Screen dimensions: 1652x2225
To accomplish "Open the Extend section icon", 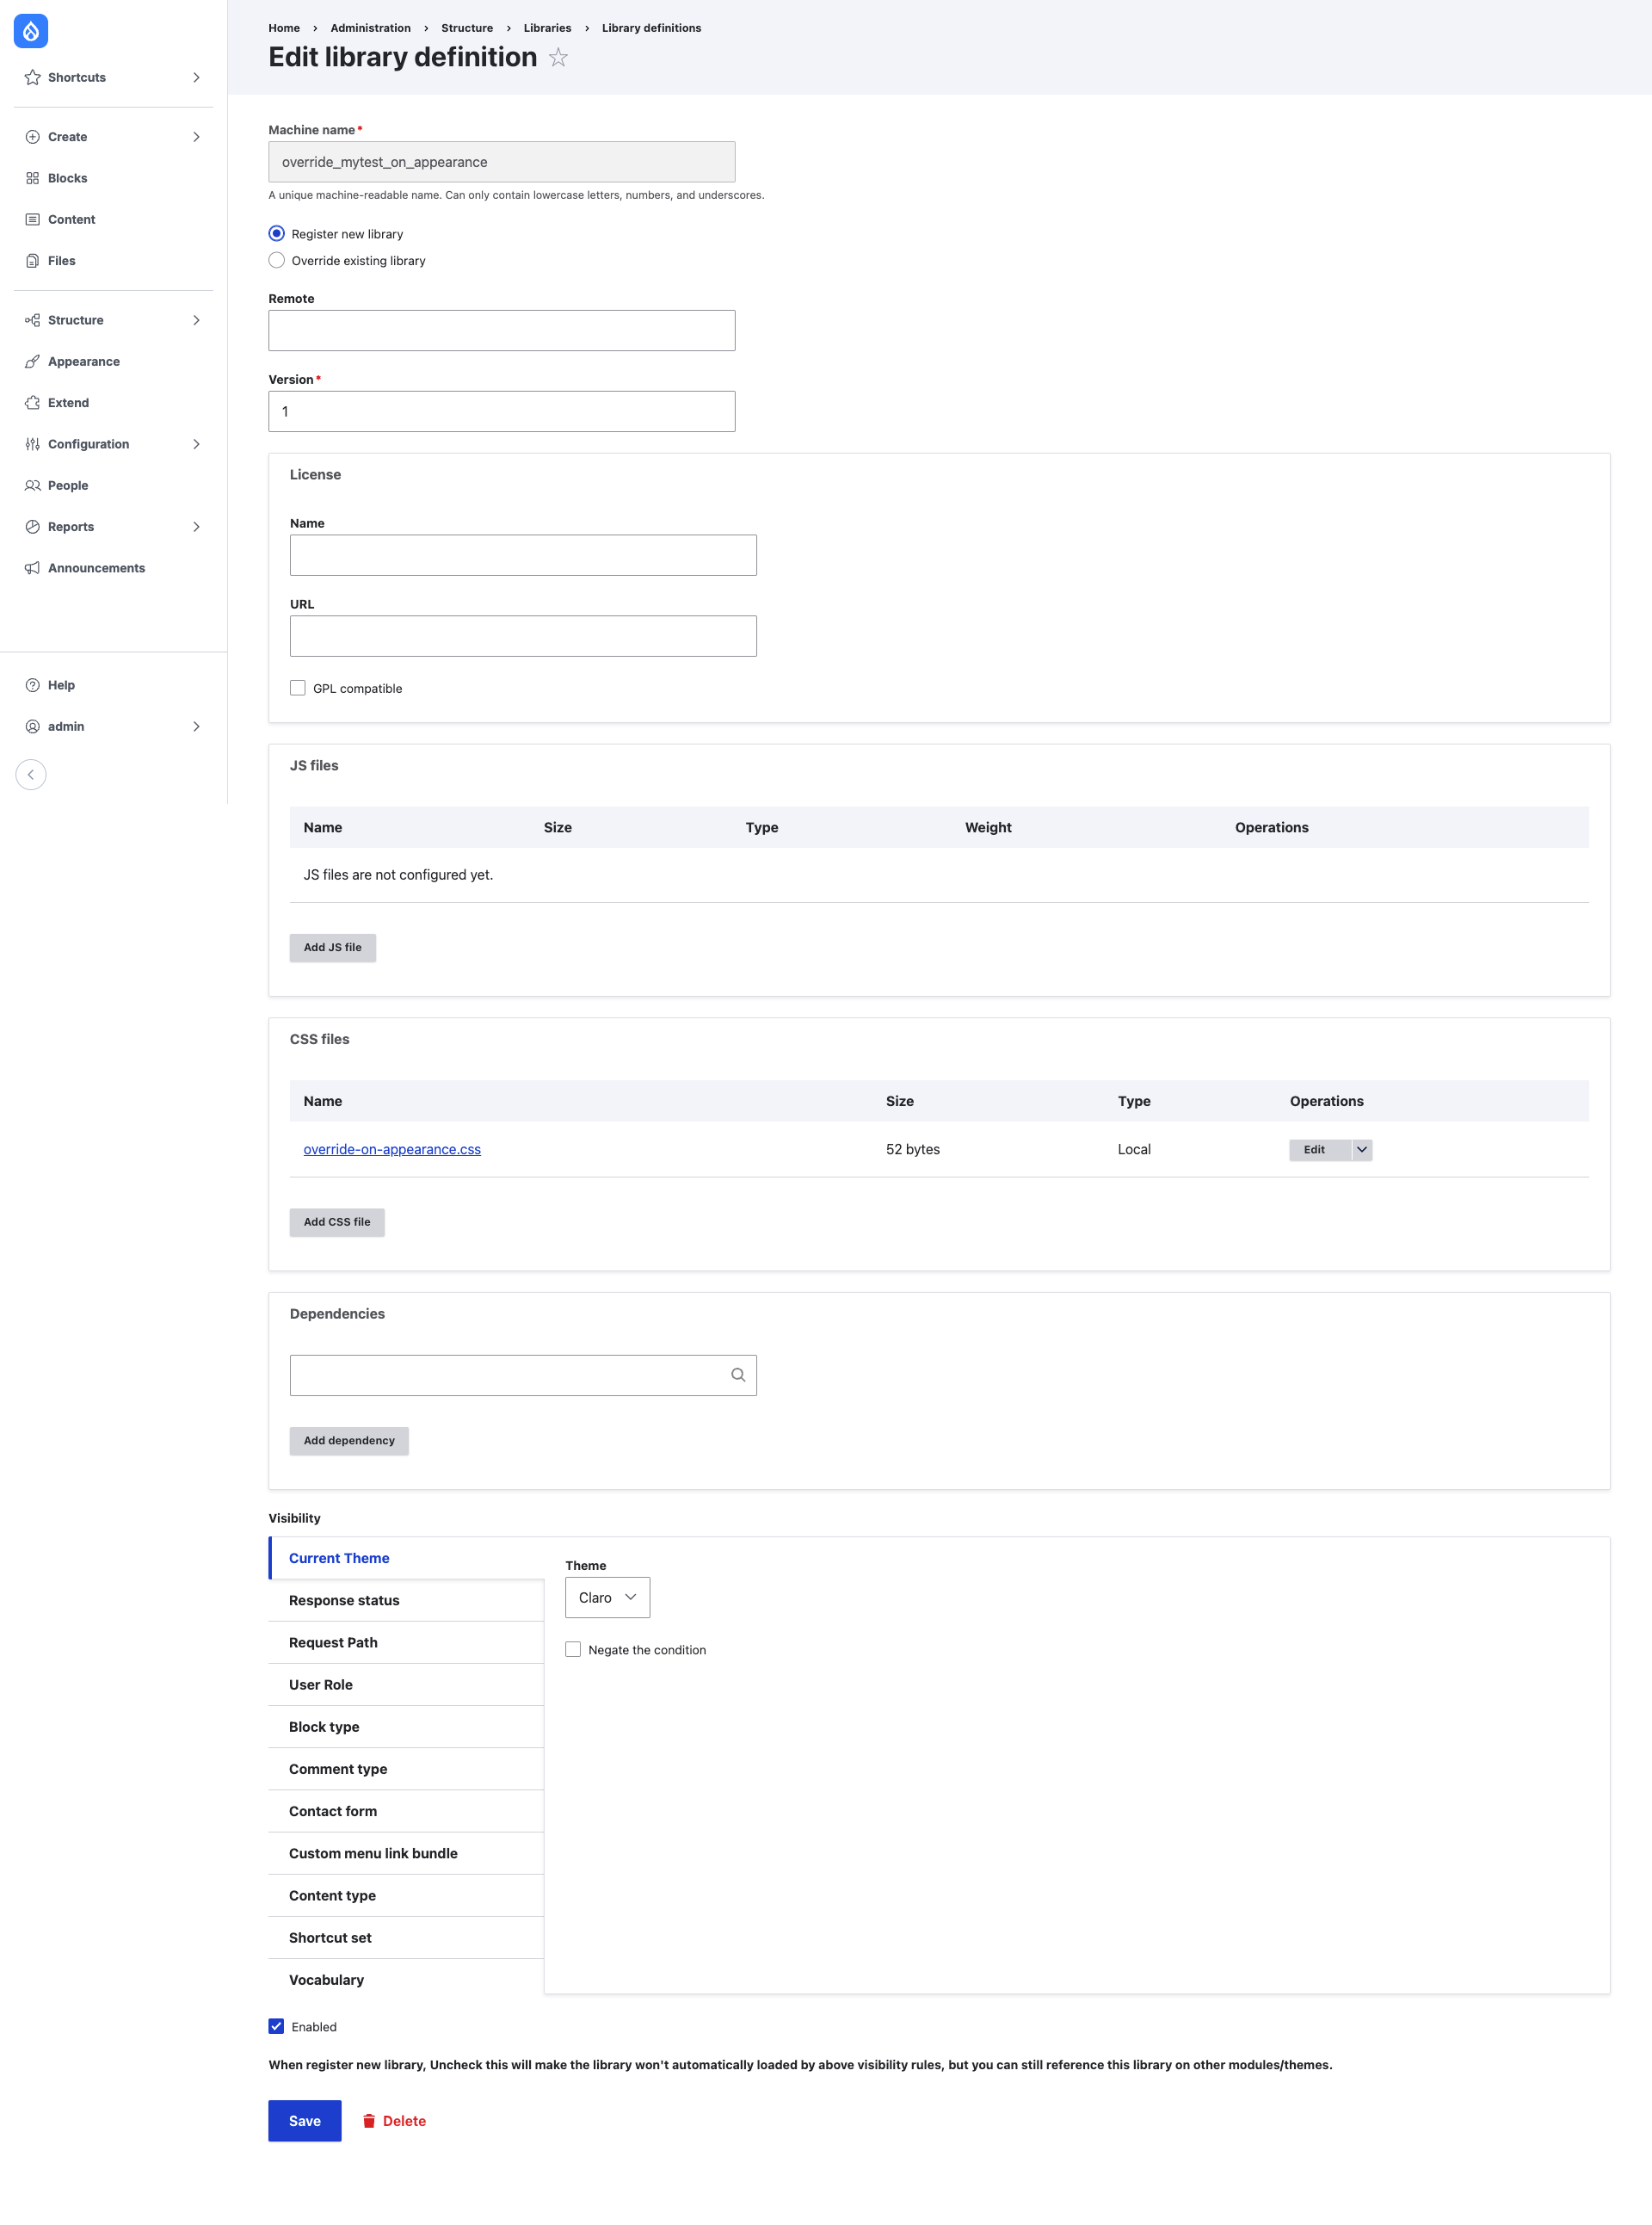I will (33, 402).
